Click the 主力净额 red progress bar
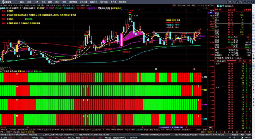 232,61
